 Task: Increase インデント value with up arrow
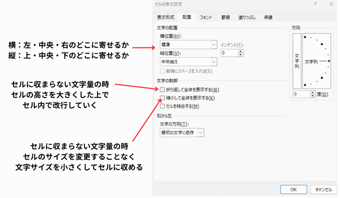pos(241,51)
